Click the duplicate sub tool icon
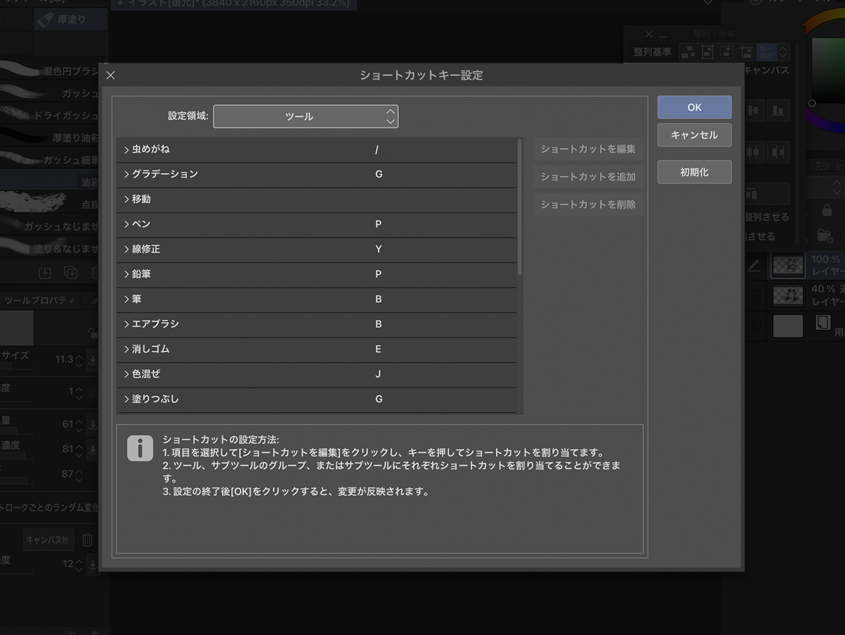 click(71, 273)
